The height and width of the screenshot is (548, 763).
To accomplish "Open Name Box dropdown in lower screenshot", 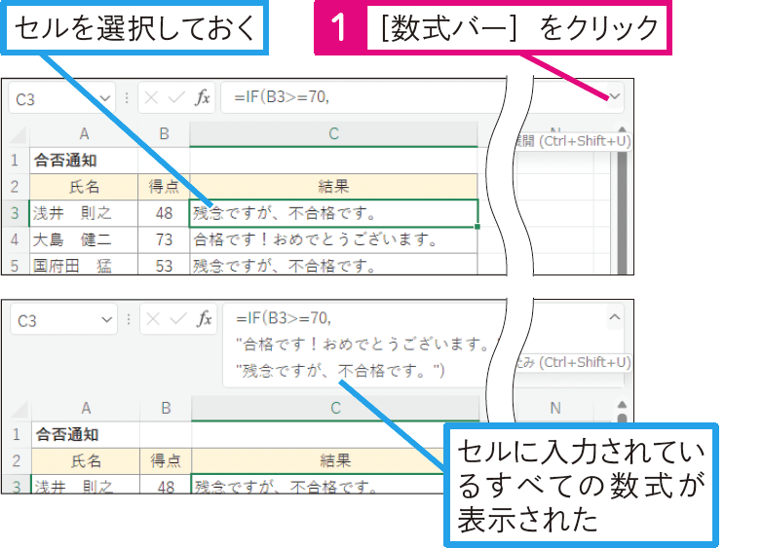I will point(106,320).
